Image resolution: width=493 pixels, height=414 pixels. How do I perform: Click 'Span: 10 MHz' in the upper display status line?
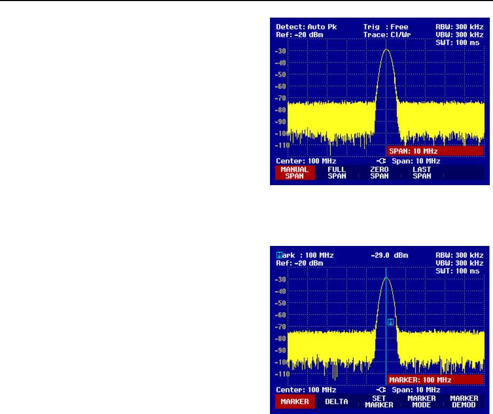[416, 161]
